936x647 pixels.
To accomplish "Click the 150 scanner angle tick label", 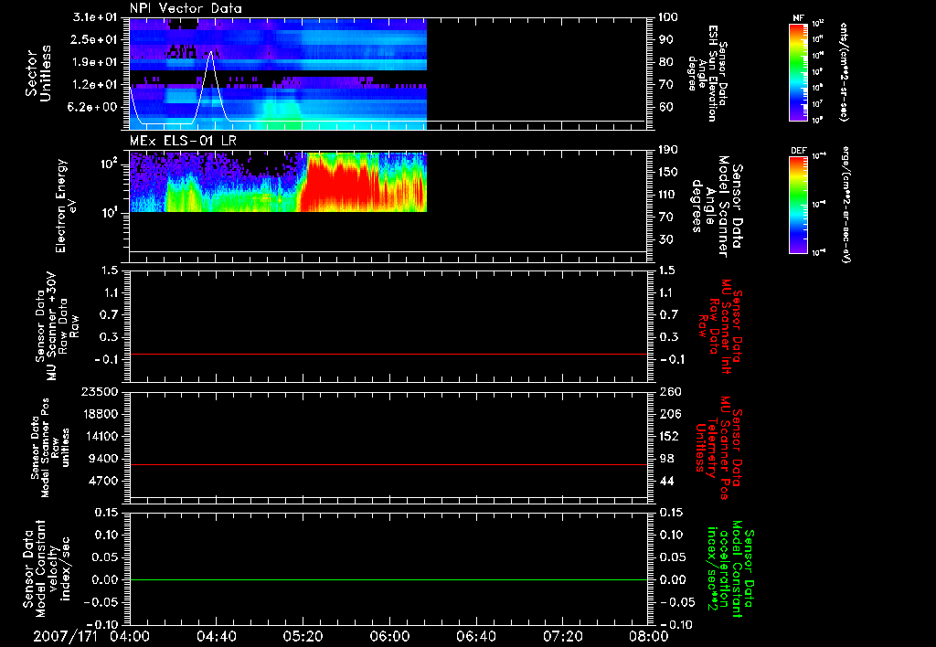I will [668, 173].
